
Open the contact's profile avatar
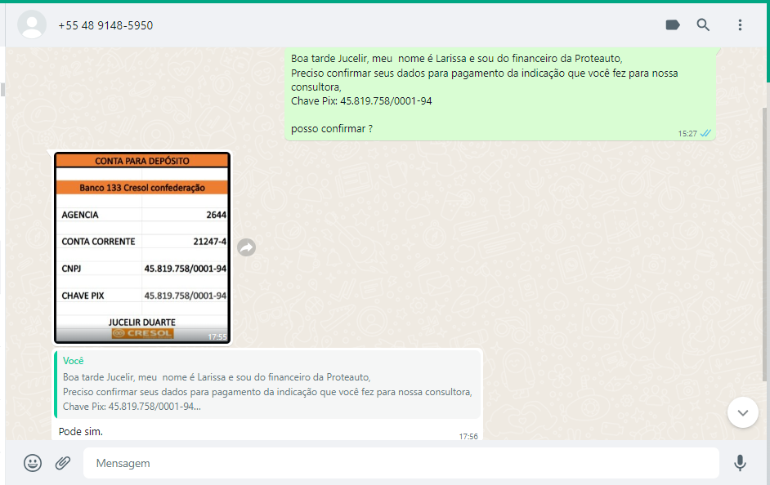32,24
